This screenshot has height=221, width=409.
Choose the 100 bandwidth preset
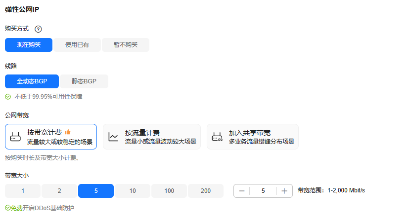coord(169,191)
